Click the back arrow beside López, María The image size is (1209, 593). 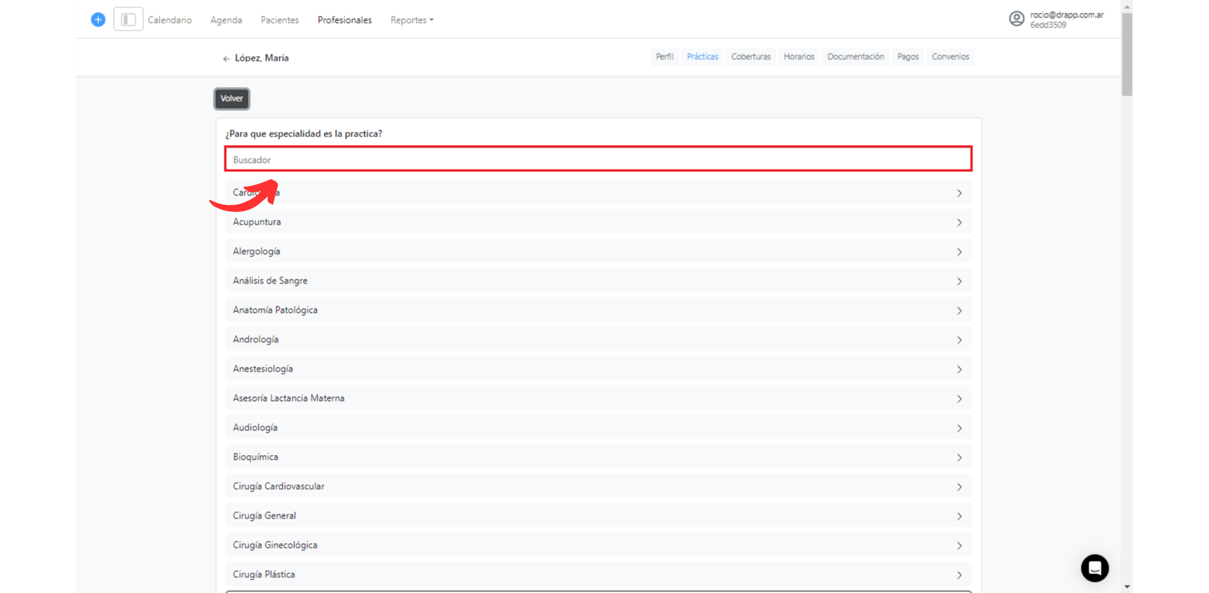tap(226, 58)
